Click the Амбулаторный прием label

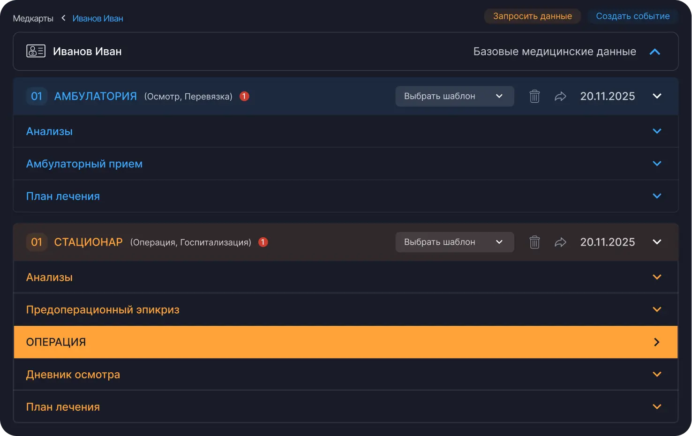point(84,164)
